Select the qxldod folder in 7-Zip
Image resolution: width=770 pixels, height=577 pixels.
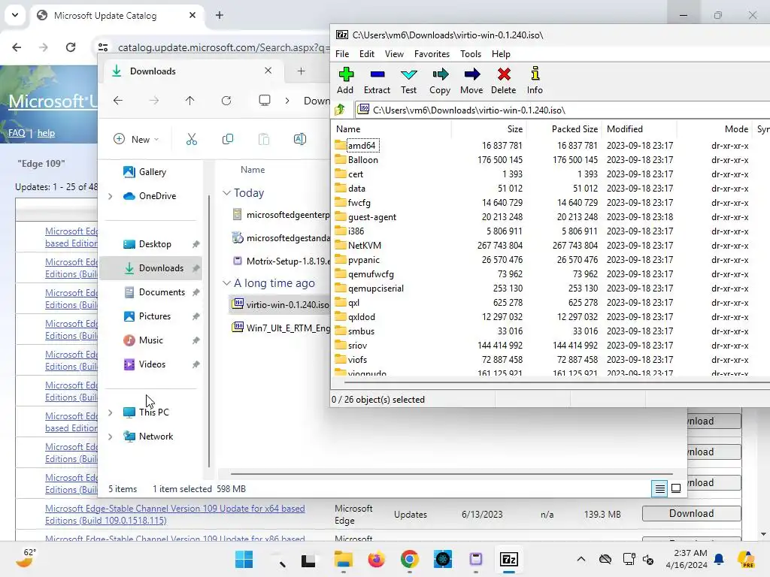point(362,316)
